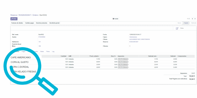Open room 101 link

click(x=40, y=42)
